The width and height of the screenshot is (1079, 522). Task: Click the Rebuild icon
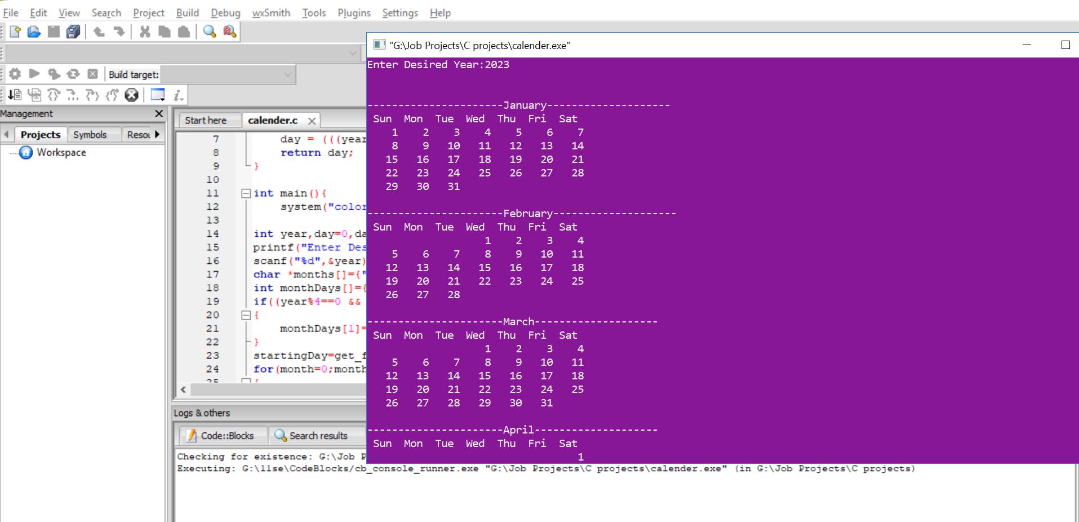pyautogui.click(x=73, y=74)
